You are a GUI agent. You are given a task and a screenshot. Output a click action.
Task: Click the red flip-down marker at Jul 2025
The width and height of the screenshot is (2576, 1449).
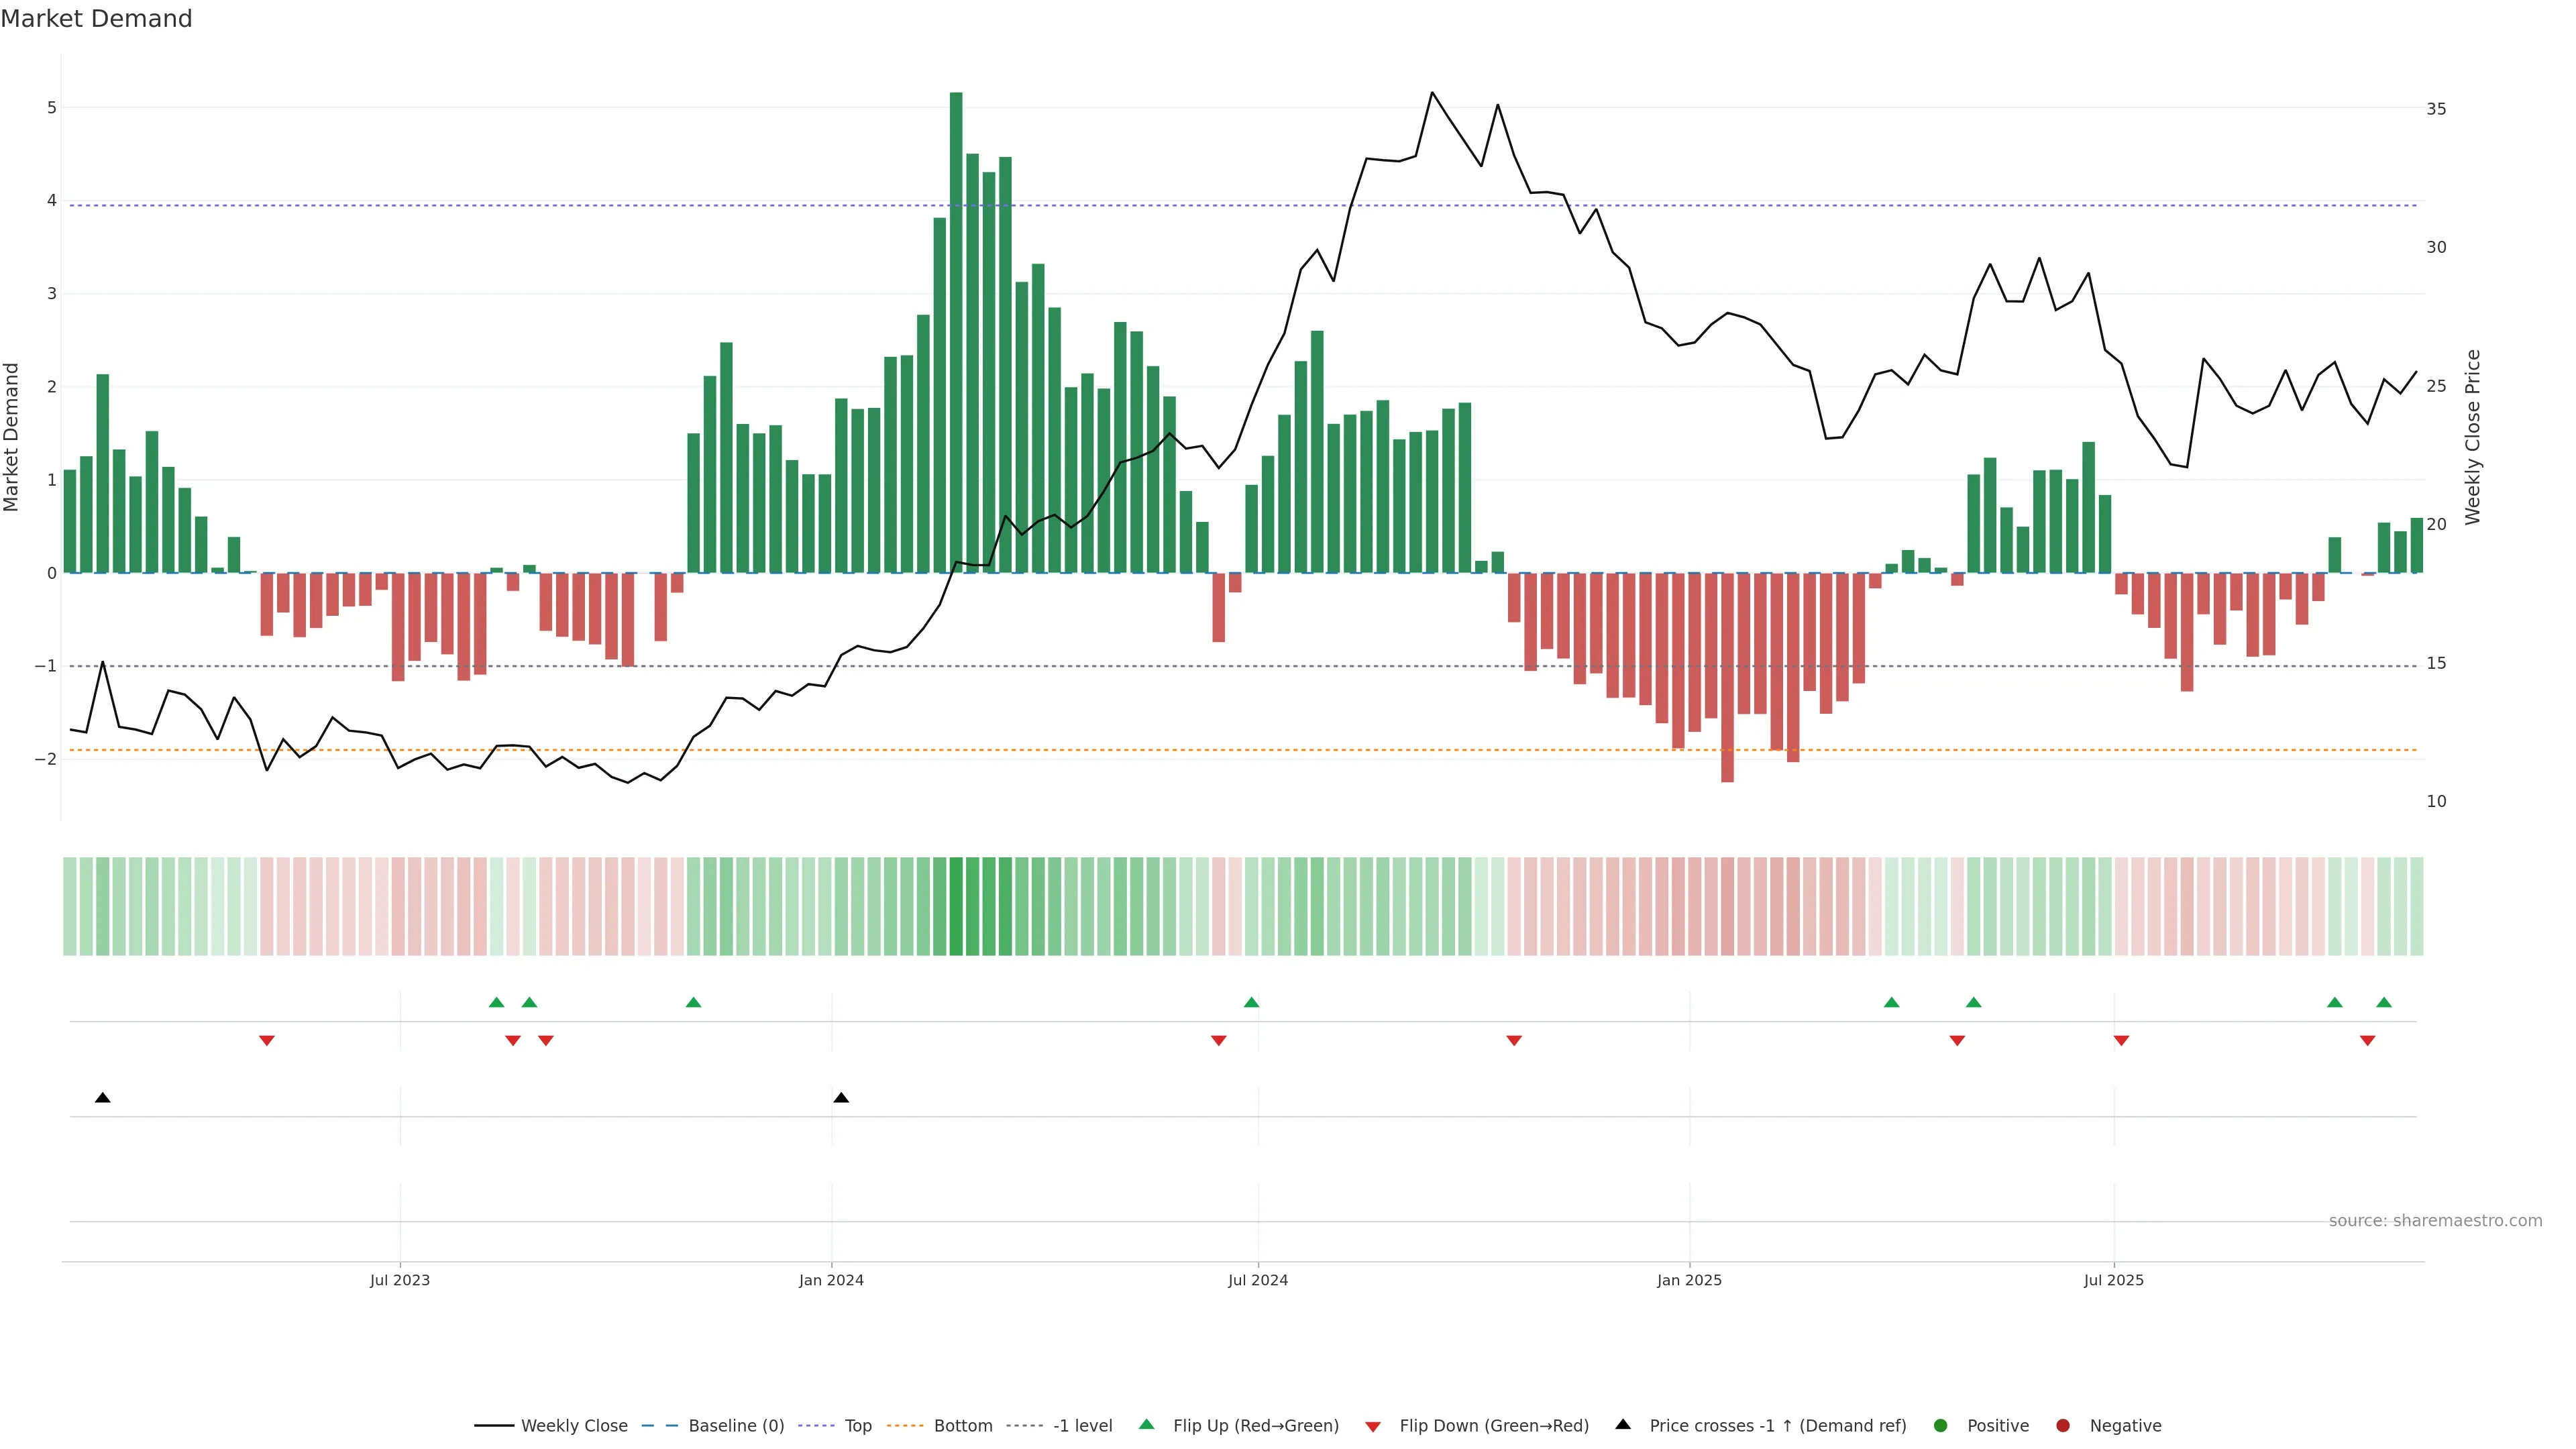(x=2121, y=1041)
